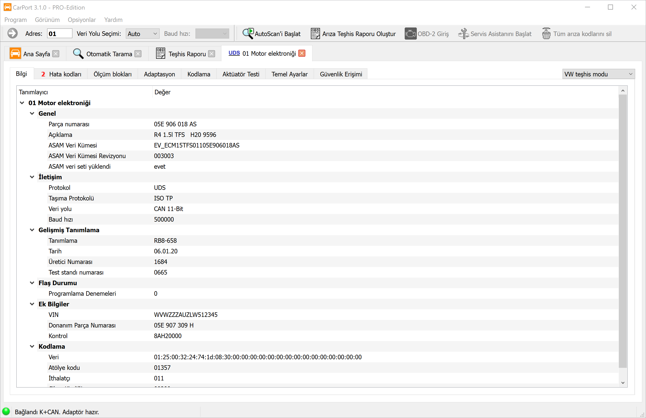Open the Ölçüm blokları tab

click(112, 74)
